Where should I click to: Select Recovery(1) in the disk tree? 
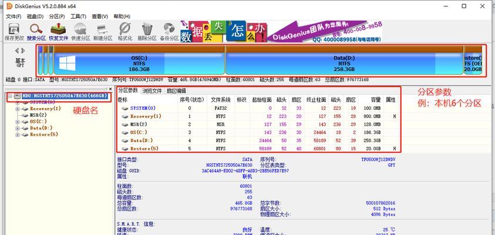[x=45, y=109]
